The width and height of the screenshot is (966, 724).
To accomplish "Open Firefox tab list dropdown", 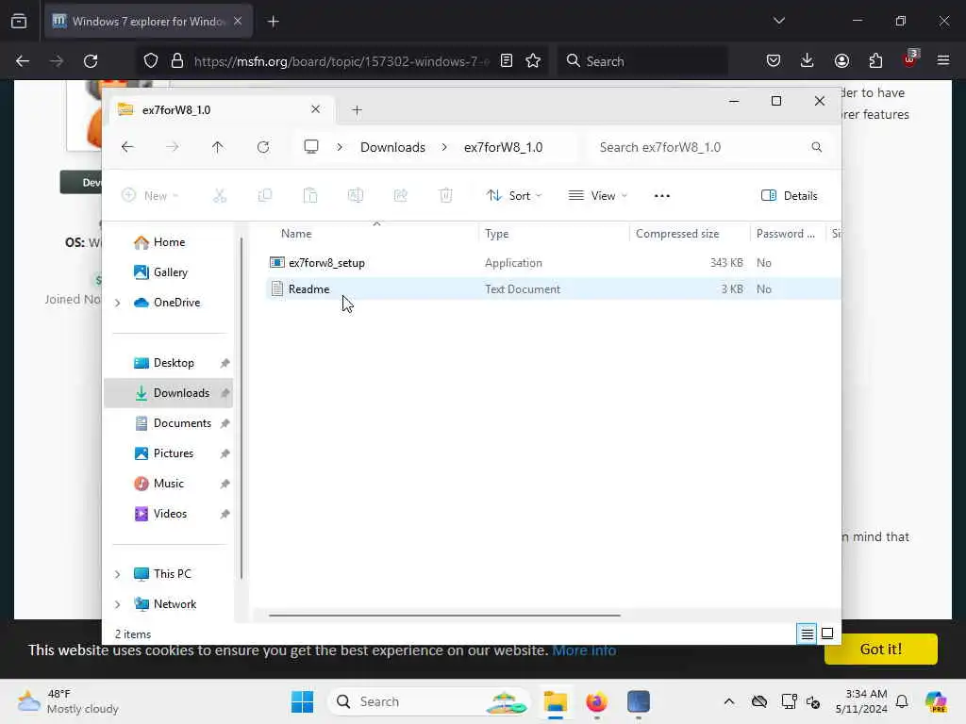I will 778,21.
